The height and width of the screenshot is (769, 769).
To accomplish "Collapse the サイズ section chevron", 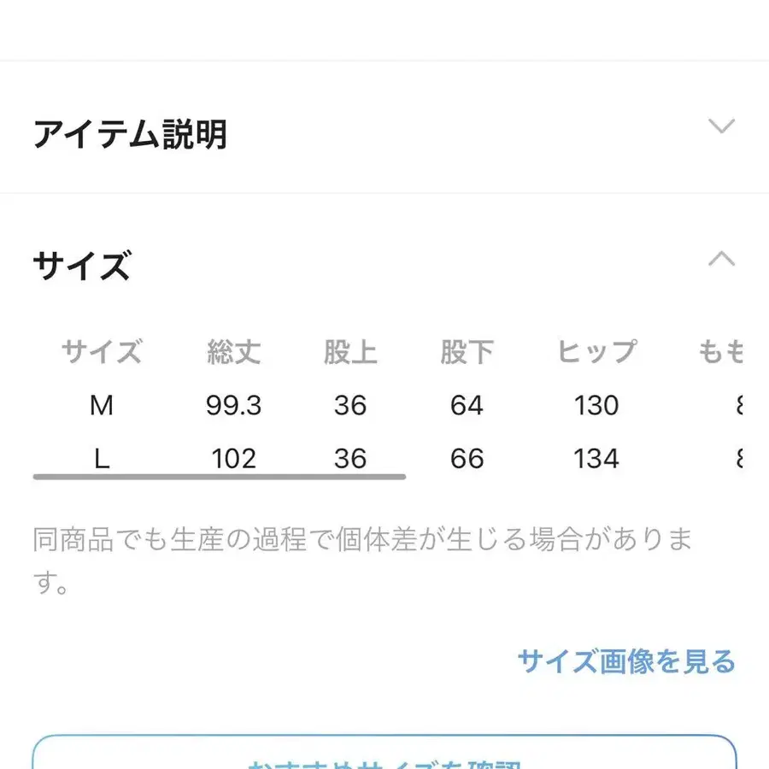I will coord(721,259).
